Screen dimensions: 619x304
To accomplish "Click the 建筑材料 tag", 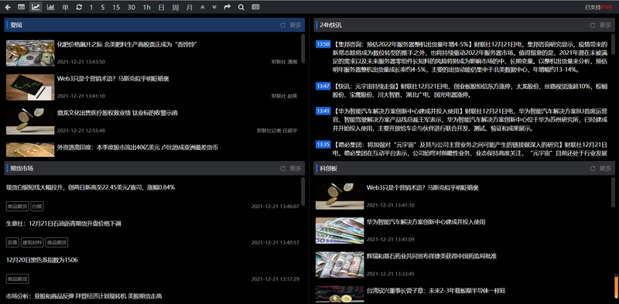I will 32,242.
